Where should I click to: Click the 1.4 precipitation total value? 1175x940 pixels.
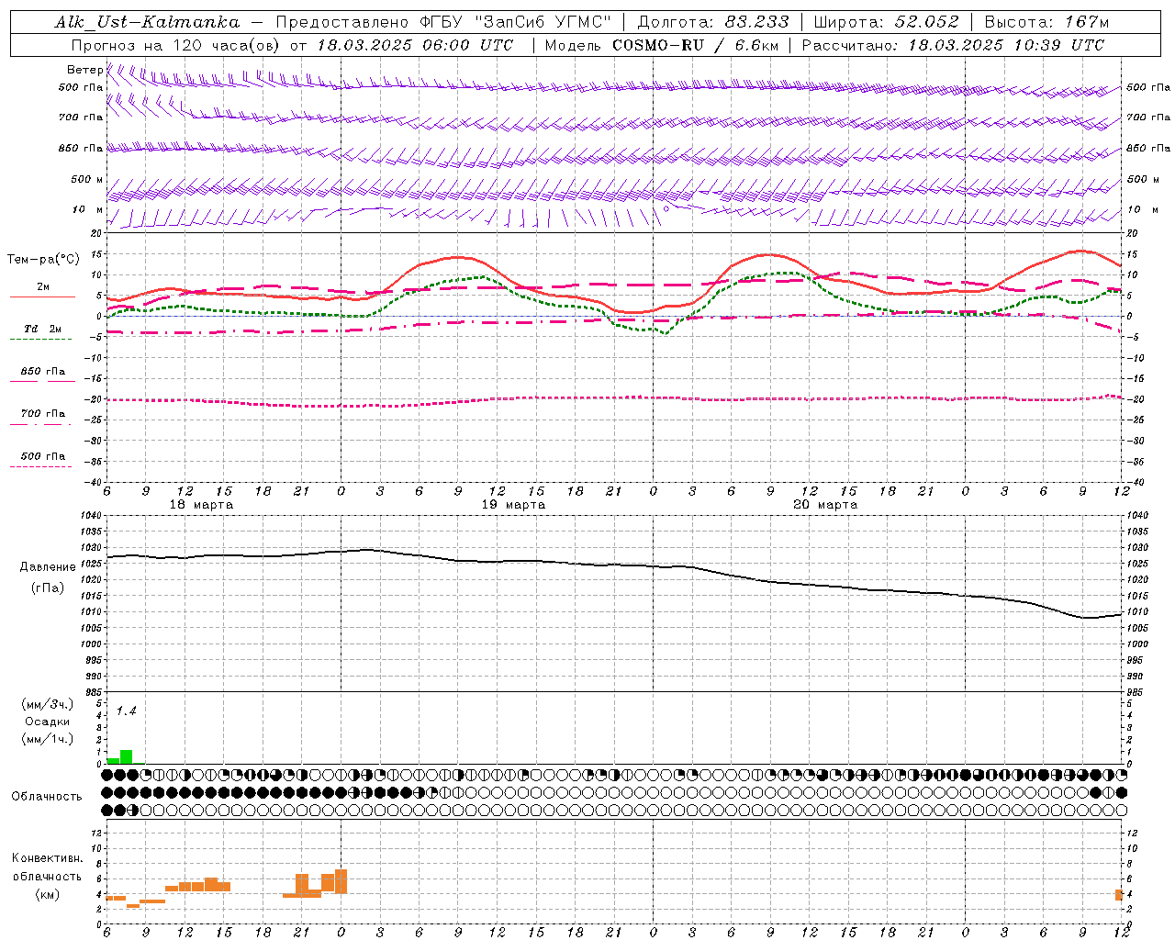pos(126,711)
